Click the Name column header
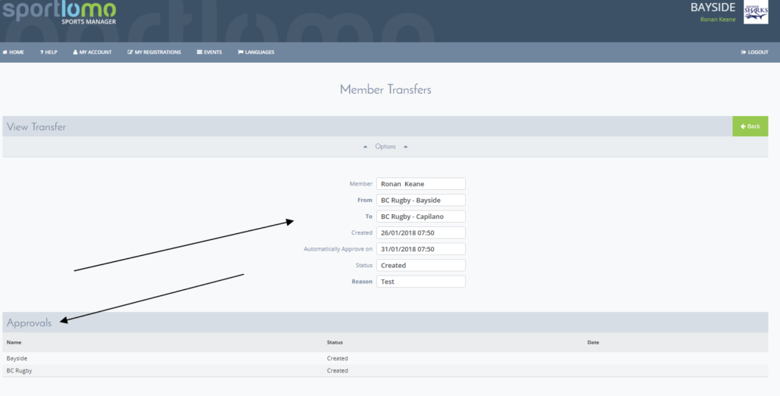This screenshot has width=780, height=396. [14, 342]
